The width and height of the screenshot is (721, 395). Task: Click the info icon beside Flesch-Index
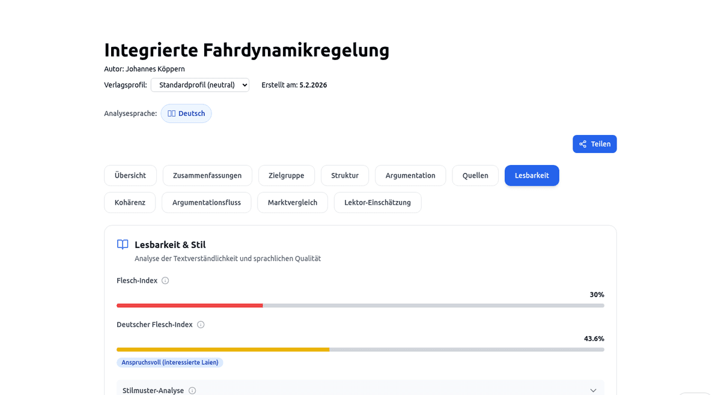coord(165,280)
